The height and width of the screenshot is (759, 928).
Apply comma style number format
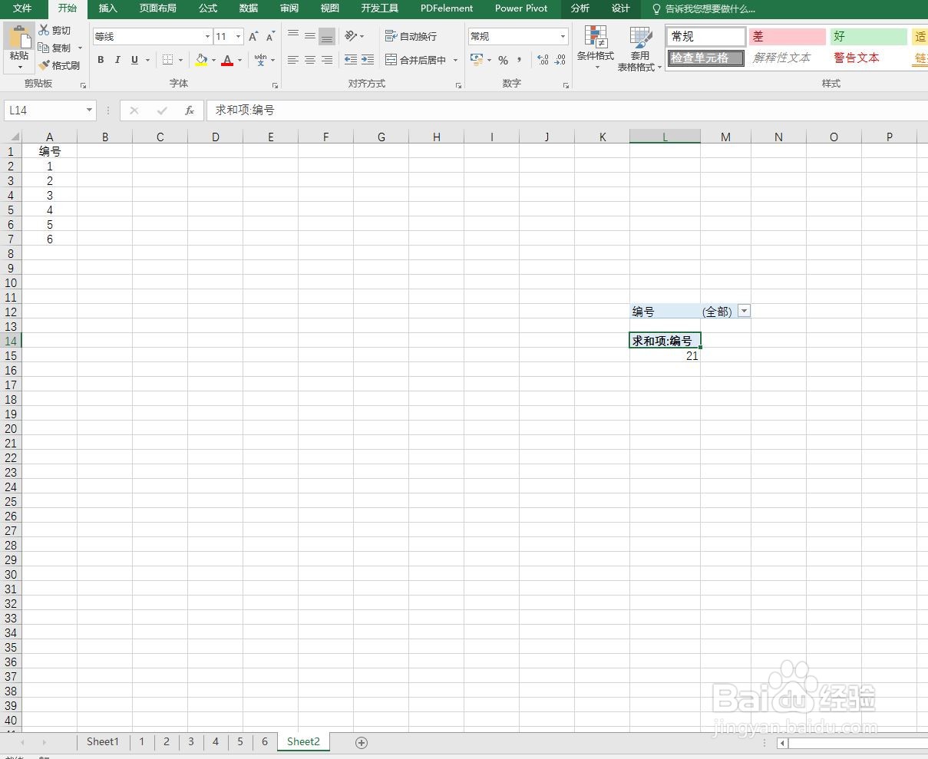pos(520,60)
